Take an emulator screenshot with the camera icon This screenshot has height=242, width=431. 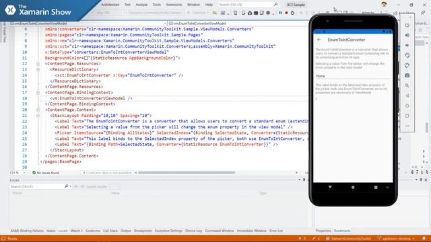point(407,75)
